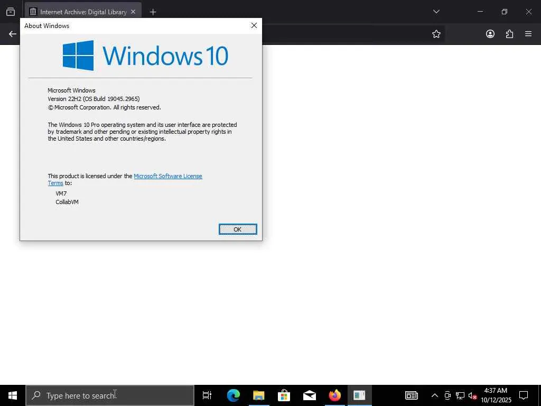Open Firefox application hamburger menu

528,34
